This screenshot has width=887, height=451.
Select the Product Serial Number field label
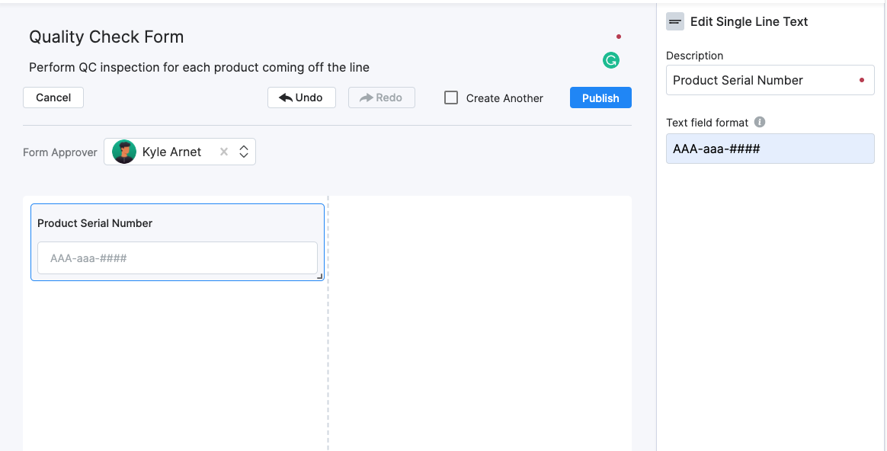tap(95, 223)
